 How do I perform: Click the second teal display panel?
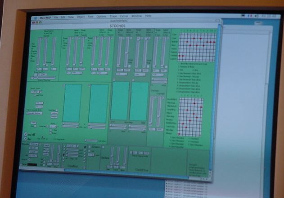click(x=99, y=104)
